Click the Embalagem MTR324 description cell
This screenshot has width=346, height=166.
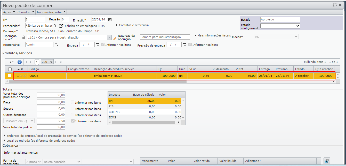pos(124,76)
